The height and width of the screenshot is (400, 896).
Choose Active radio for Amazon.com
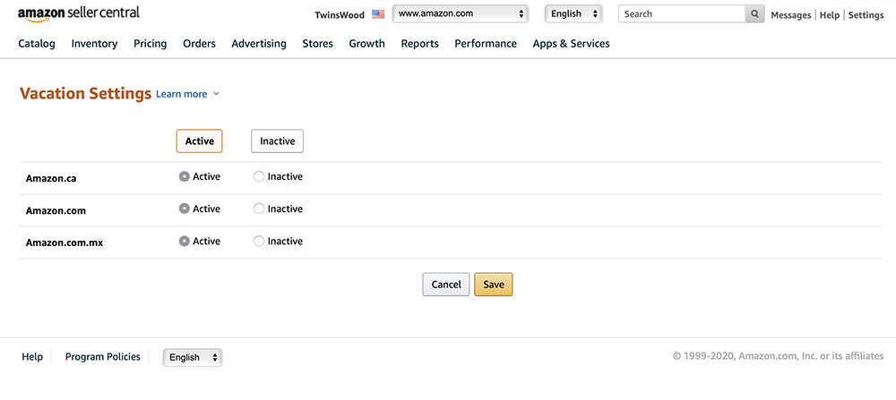click(x=184, y=209)
